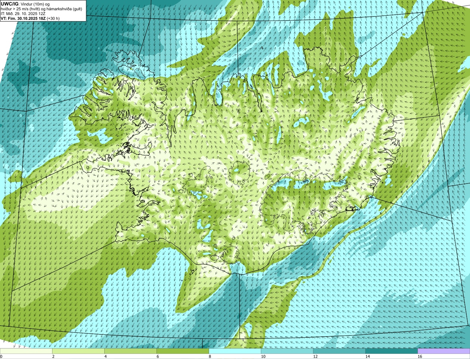Click the pale yellow 0–2 m/s legend swatch
This screenshot has width=470, height=359.
pos(26,351)
